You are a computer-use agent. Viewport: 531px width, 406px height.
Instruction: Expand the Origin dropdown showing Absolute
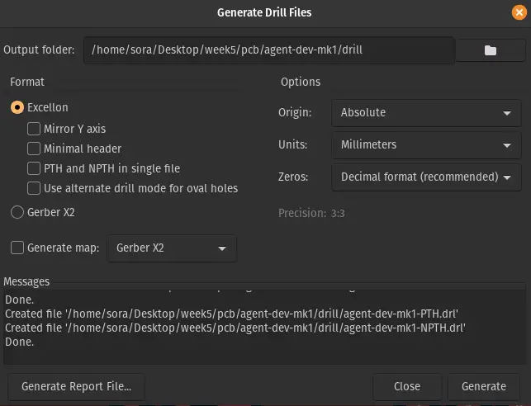[x=425, y=112]
